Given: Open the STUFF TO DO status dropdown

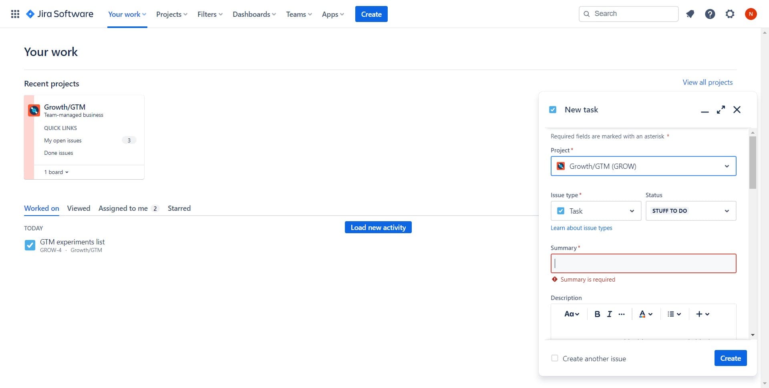Looking at the screenshot, I should [x=690, y=211].
